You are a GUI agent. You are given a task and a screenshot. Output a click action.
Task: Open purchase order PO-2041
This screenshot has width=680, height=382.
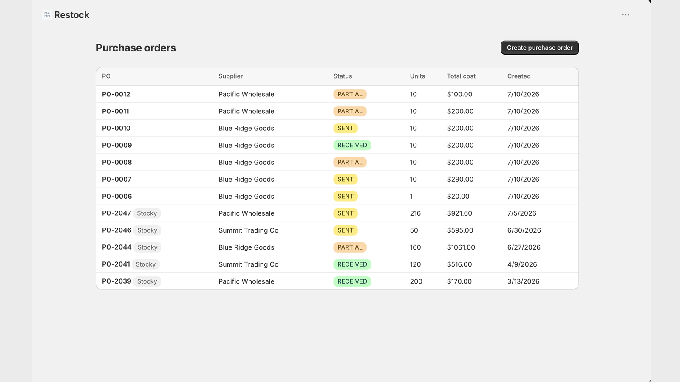click(116, 264)
